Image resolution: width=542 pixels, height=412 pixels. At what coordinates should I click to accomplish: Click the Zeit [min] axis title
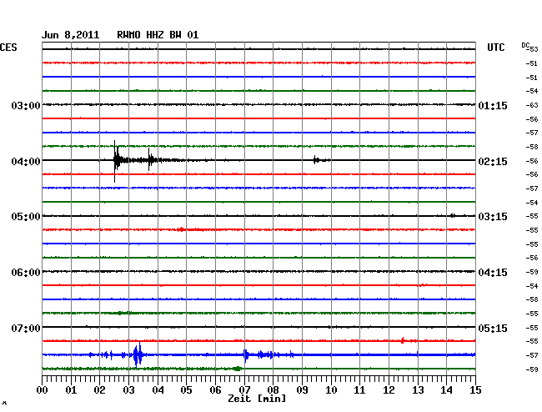pos(257,399)
